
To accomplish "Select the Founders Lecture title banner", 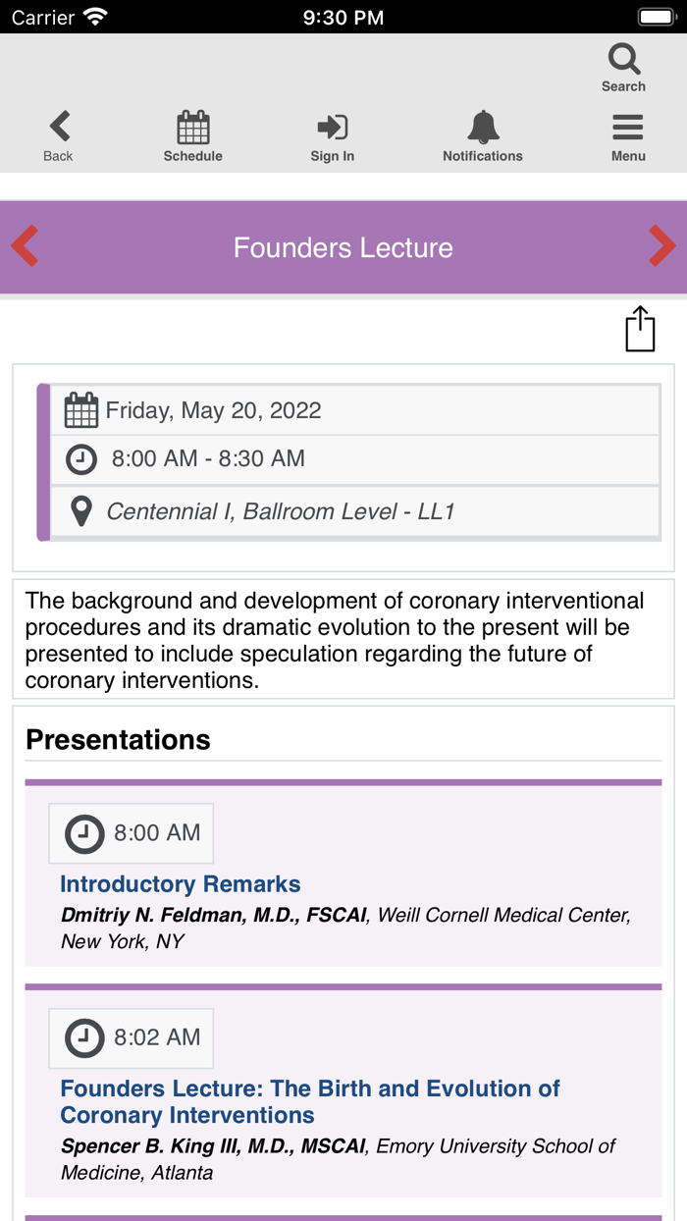I will click(343, 246).
